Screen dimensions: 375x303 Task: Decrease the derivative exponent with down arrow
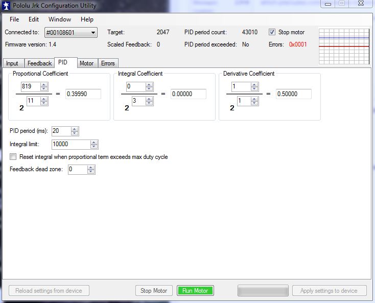[x=254, y=103]
